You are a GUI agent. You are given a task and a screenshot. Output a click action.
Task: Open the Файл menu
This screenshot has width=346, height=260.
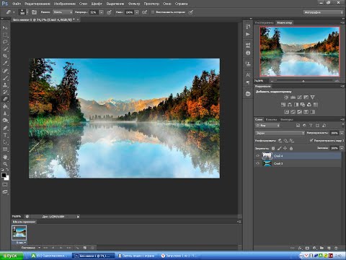(17, 4)
